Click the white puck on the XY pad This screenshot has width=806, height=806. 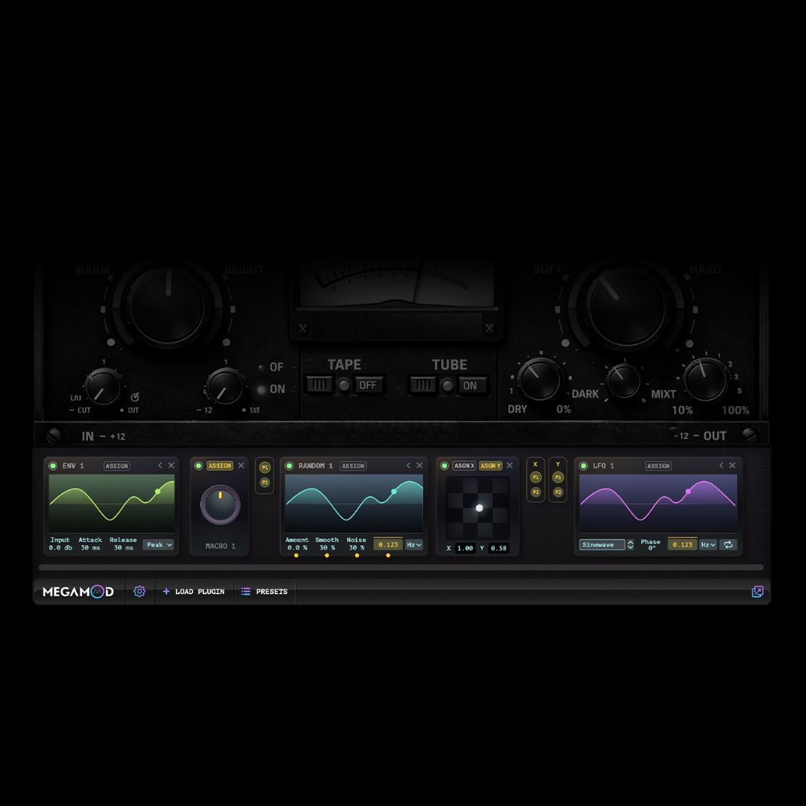pos(479,508)
